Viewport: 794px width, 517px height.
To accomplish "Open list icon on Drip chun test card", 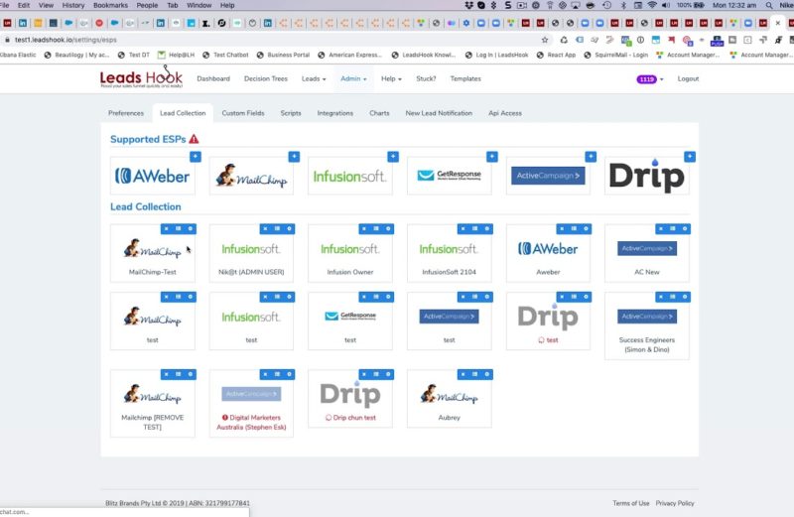I will (x=376, y=374).
